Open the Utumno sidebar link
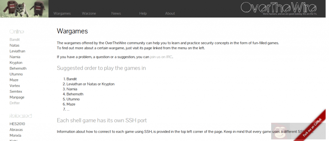 [x=16, y=74]
